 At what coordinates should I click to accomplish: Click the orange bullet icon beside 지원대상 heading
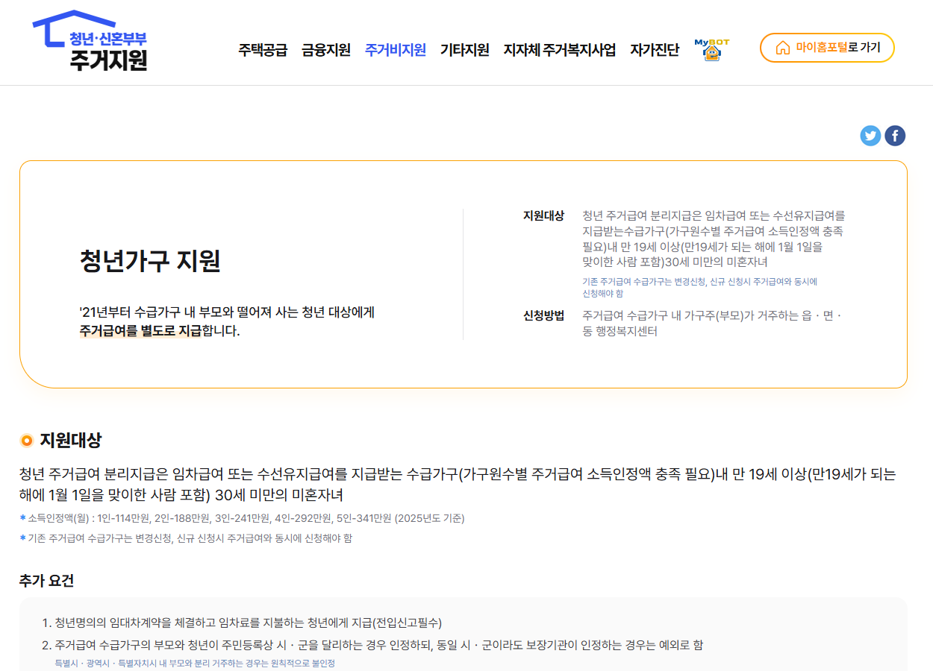point(26,440)
